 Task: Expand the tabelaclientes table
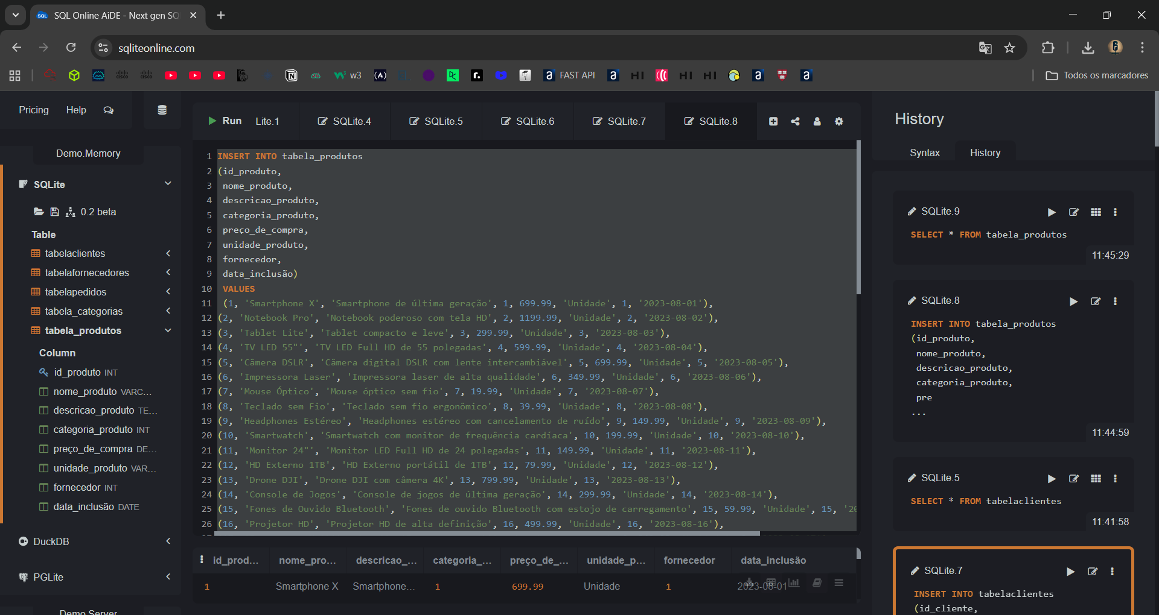click(x=168, y=254)
